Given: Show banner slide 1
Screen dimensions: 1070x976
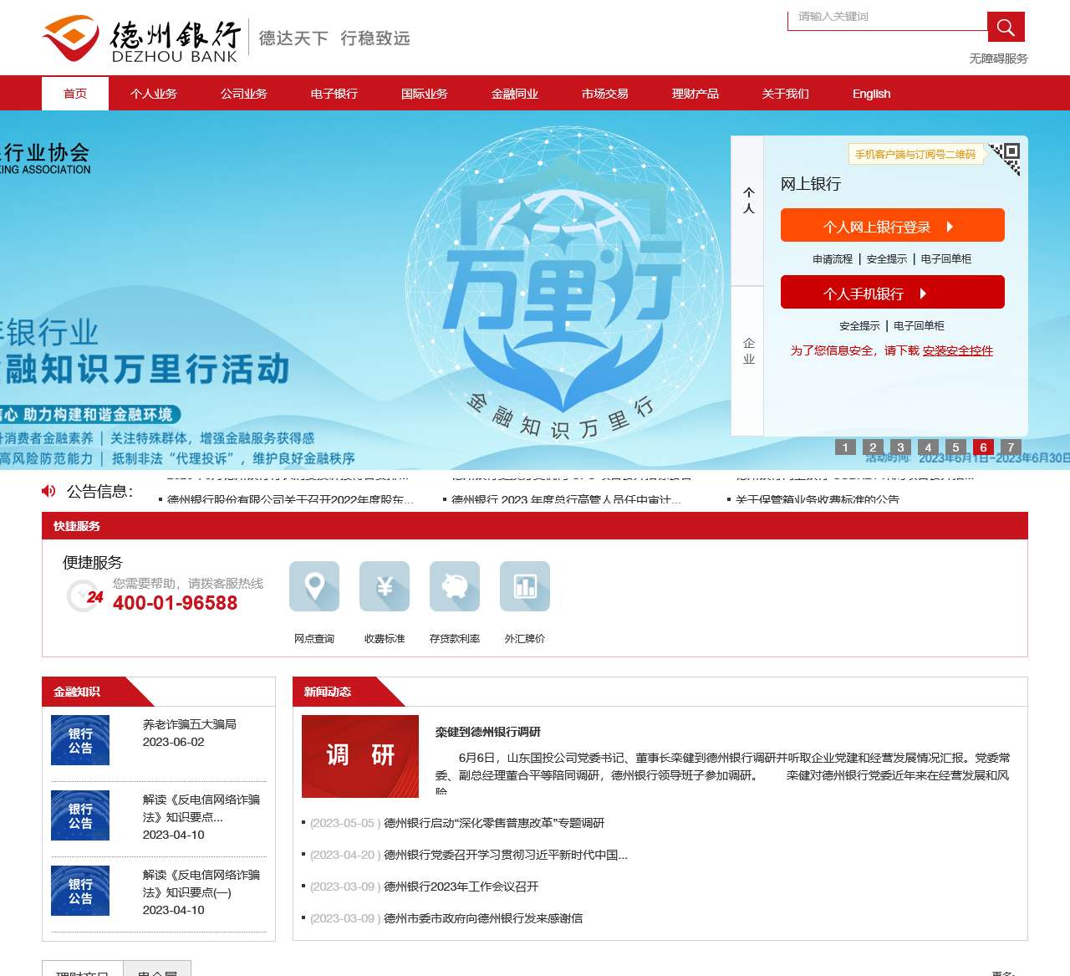Looking at the screenshot, I should 845,447.
